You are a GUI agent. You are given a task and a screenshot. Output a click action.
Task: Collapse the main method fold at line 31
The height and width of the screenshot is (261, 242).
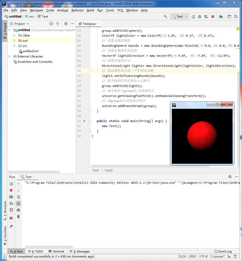[90, 121]
